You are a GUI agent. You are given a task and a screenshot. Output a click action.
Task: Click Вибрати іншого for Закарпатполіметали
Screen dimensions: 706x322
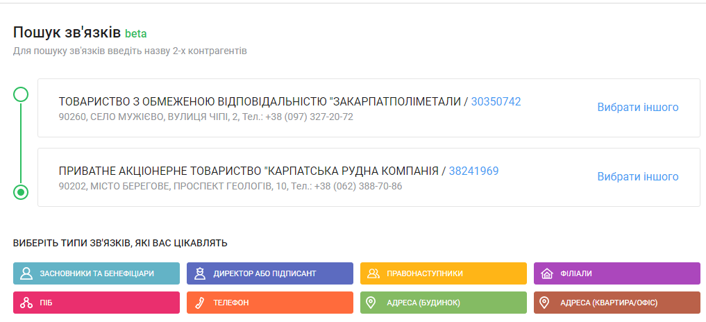[x=637, y=108]
